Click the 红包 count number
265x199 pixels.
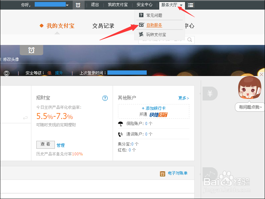tap(130, 150)
